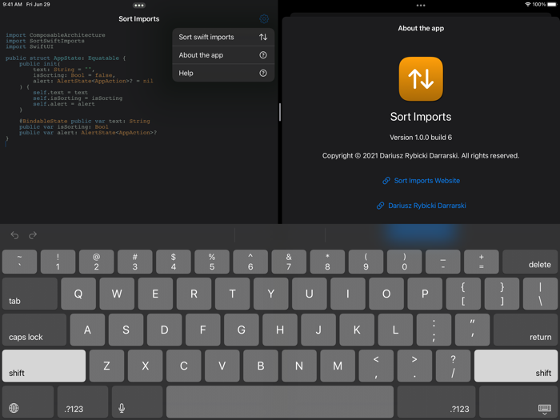Tap the pipe and backslash key
Viewport: 560px width, 420px height.
[x=540, y=294]
